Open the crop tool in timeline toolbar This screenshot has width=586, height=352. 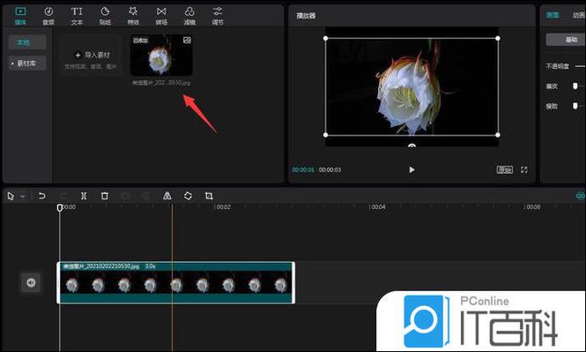(209, 196)
